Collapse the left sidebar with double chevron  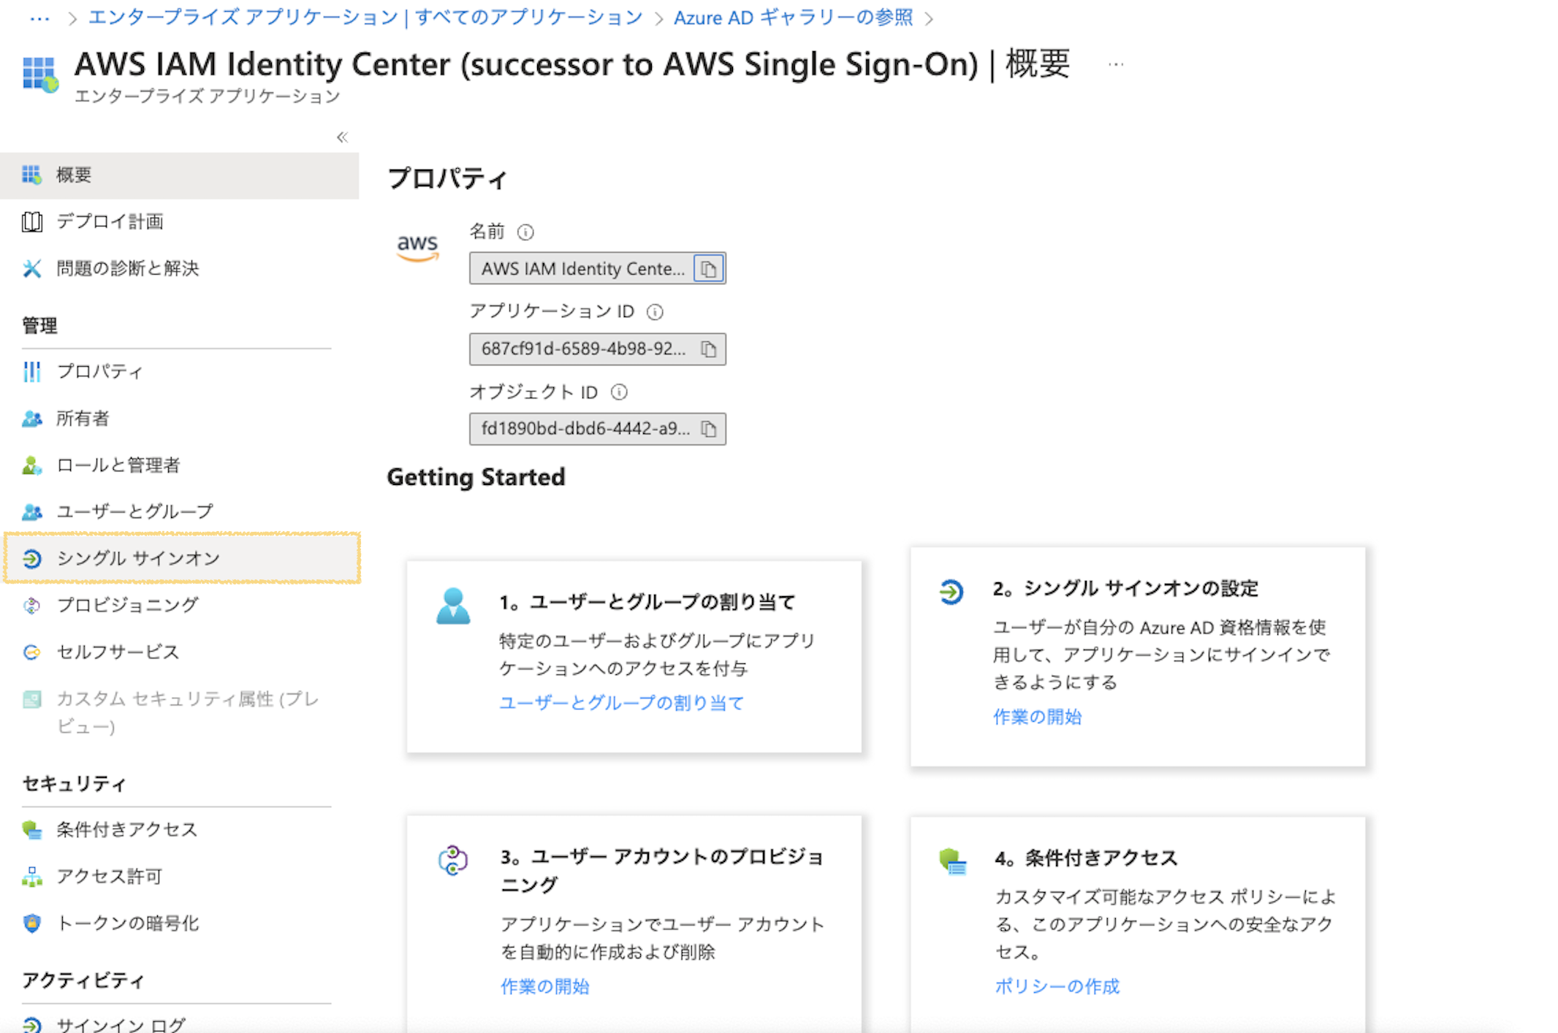click(x=342, y=137)
